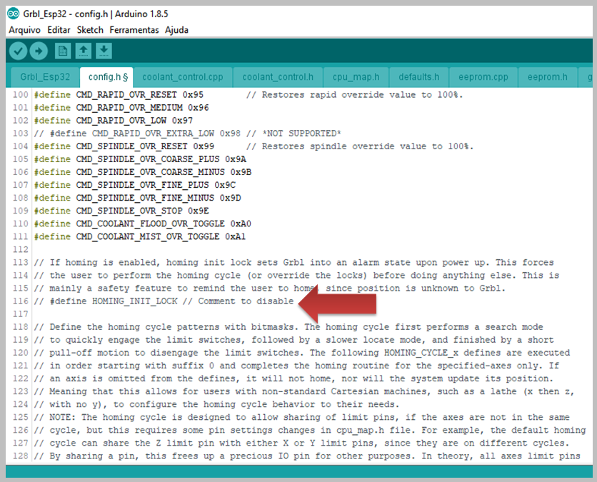This screenshot has width=597, height=482.
Task: Switch to the coolant_control.cpp tab
Action: [x=182, y=77]
